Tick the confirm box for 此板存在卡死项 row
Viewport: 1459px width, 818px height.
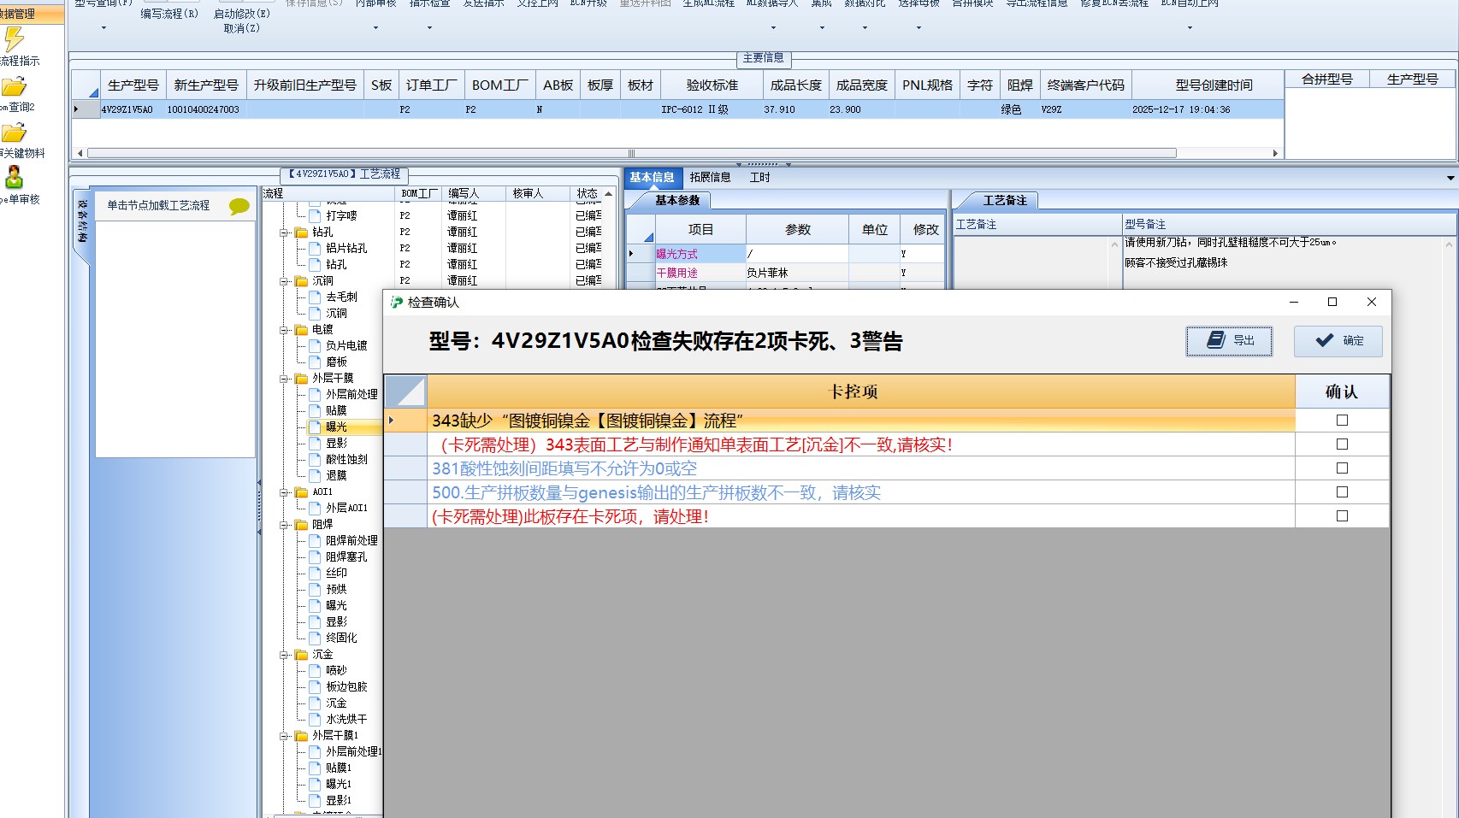[1342, 516]
